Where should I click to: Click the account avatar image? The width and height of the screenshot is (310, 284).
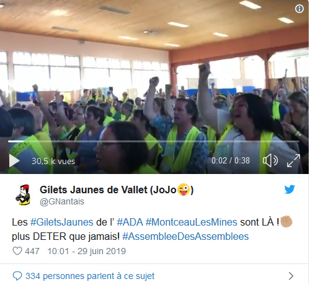coord(23,195)
